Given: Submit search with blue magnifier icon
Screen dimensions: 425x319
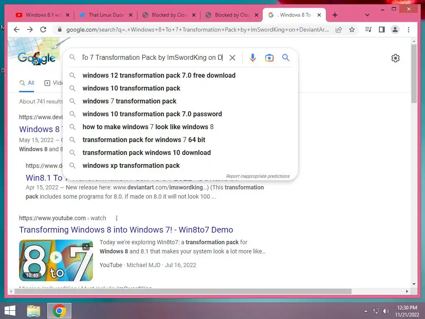Looking at the screenshot, I should click(x=286, y=57).
